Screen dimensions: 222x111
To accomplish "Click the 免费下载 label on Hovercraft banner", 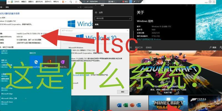I will click(168, 93).
